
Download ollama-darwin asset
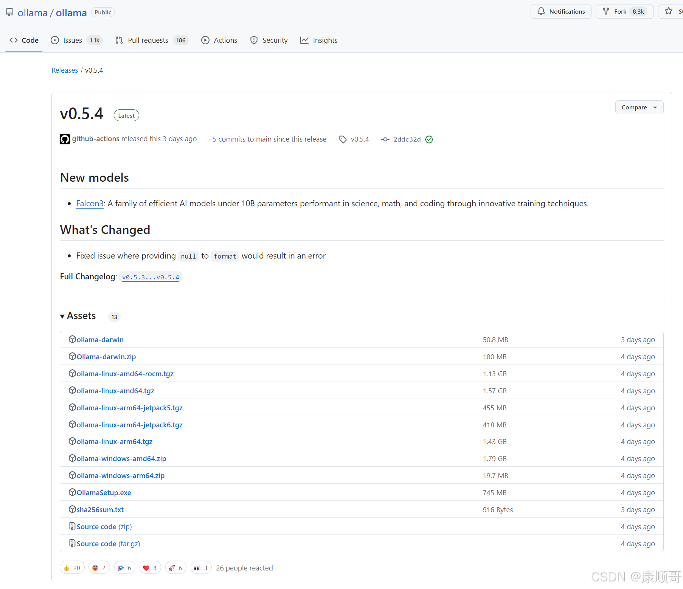(100, 340)
